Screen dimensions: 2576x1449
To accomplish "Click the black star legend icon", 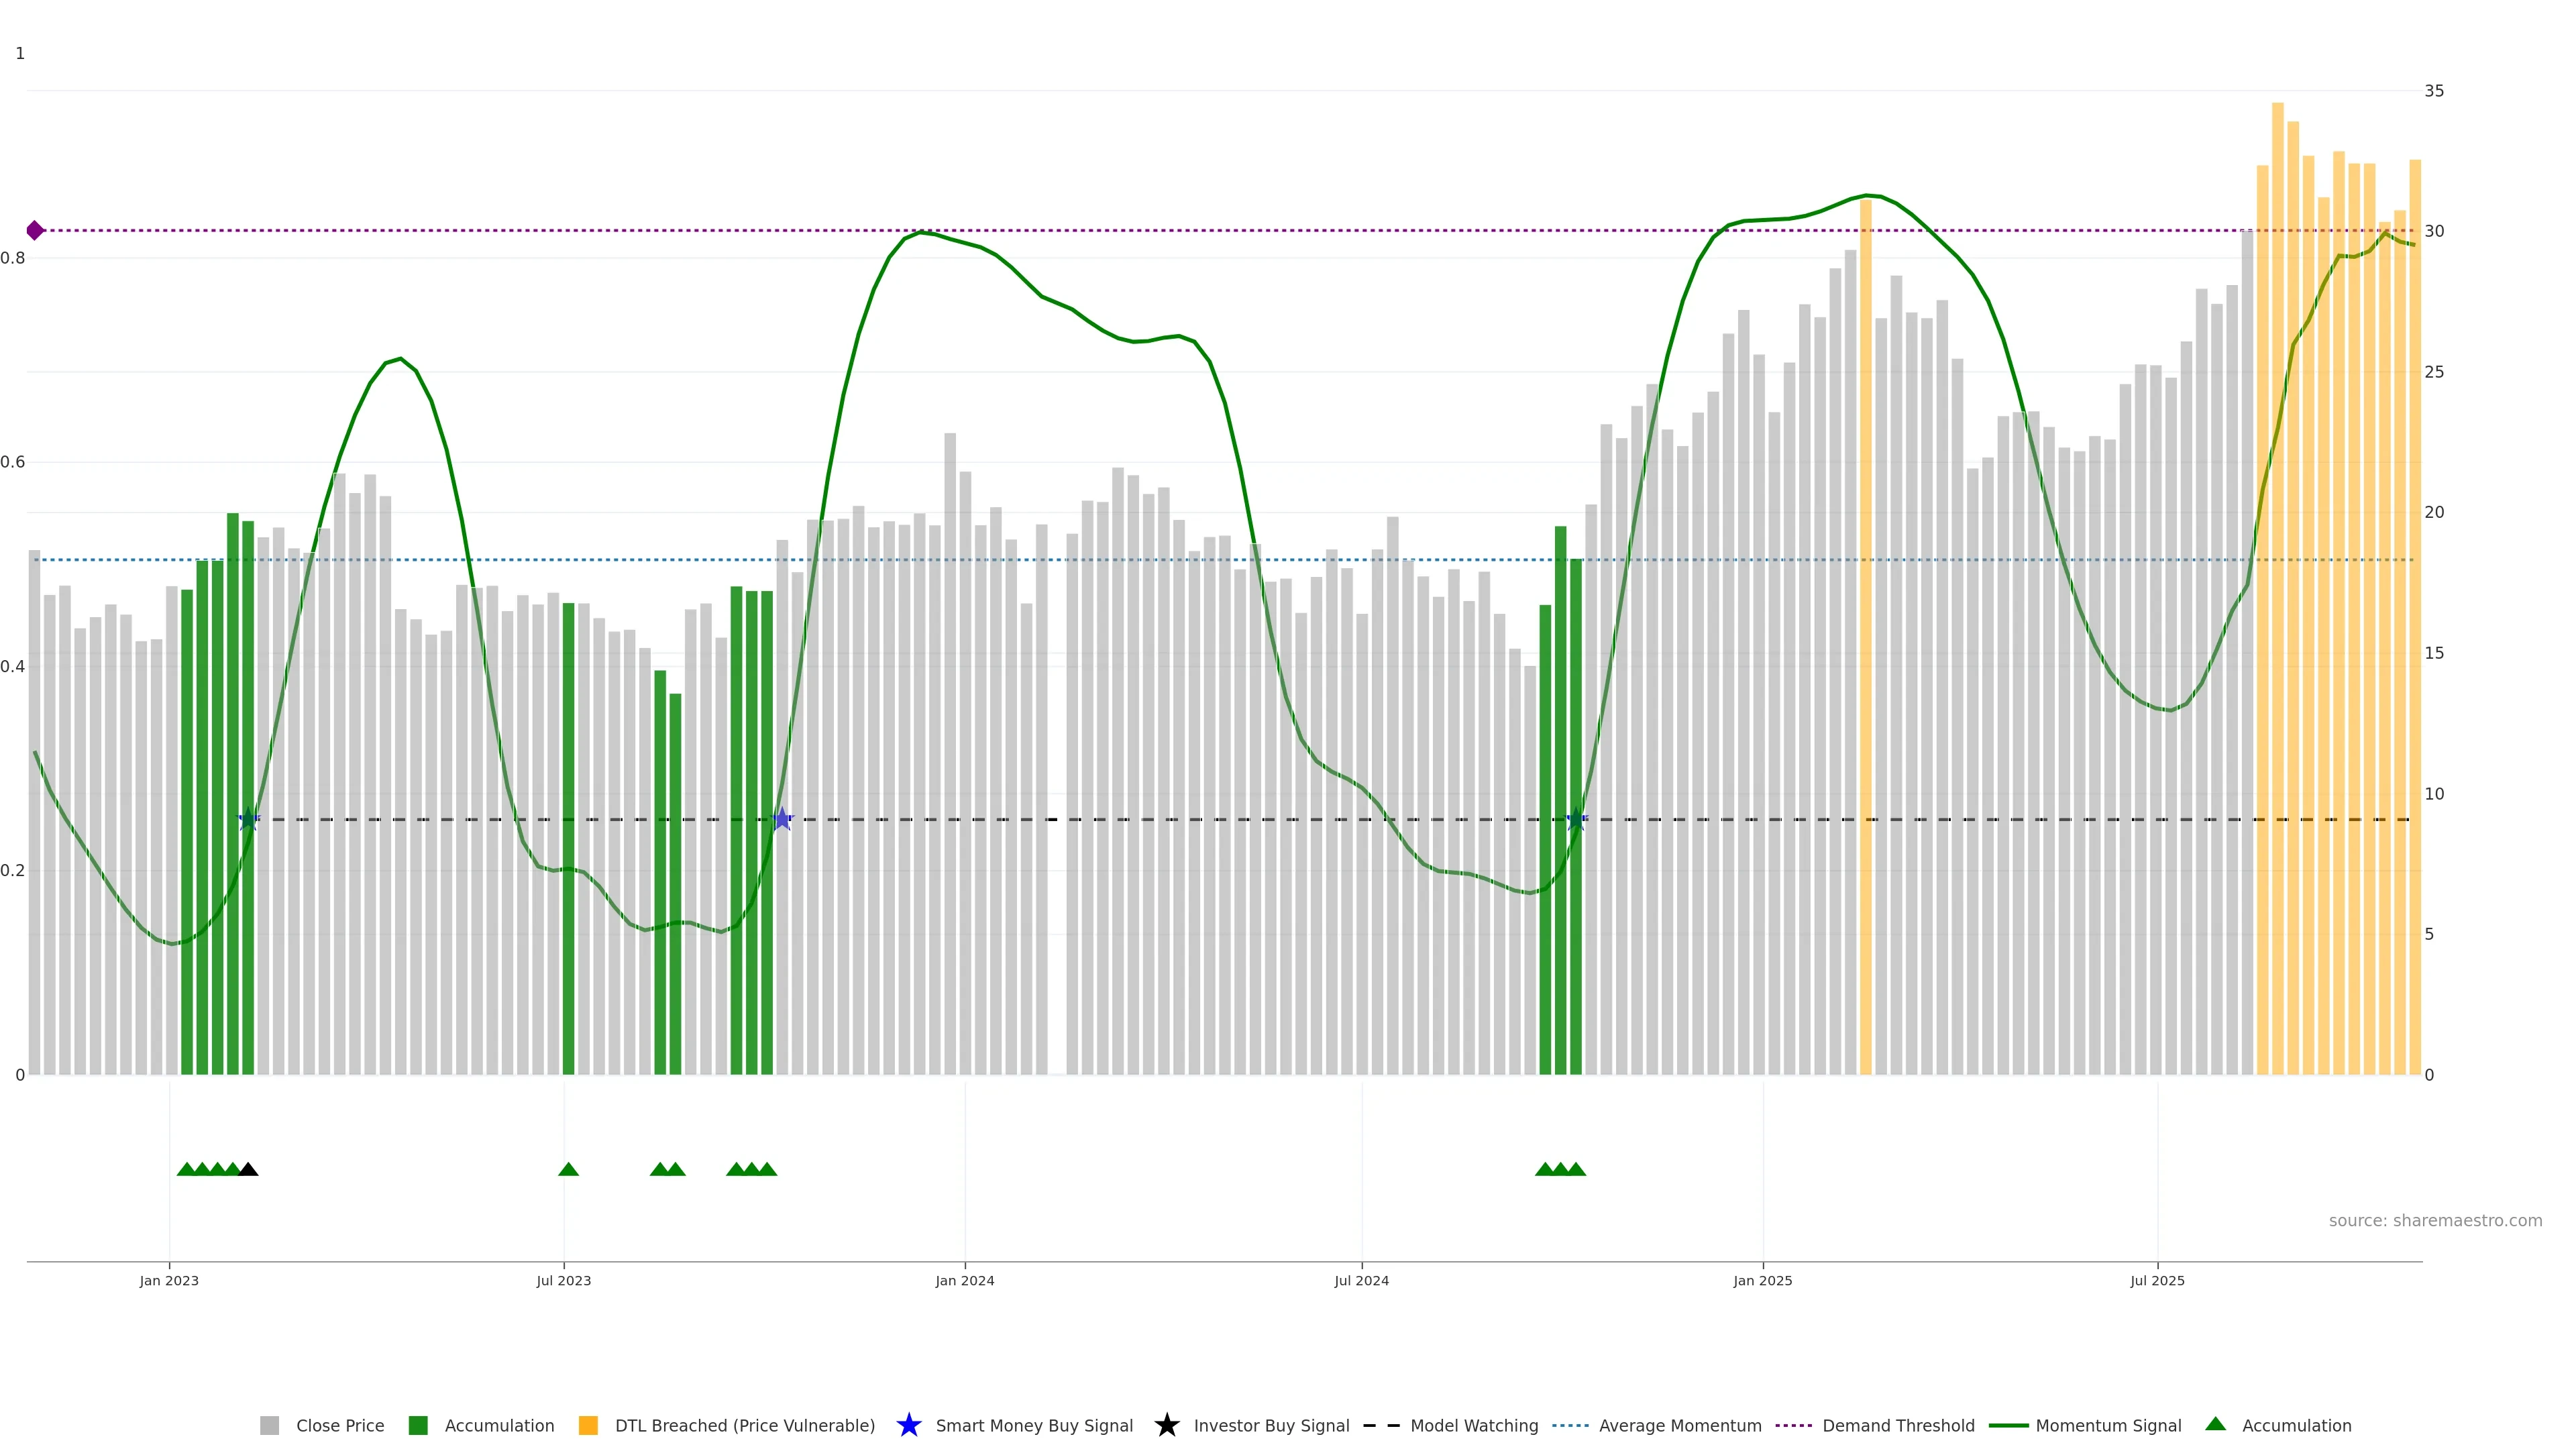I will coord(1166,1425).
